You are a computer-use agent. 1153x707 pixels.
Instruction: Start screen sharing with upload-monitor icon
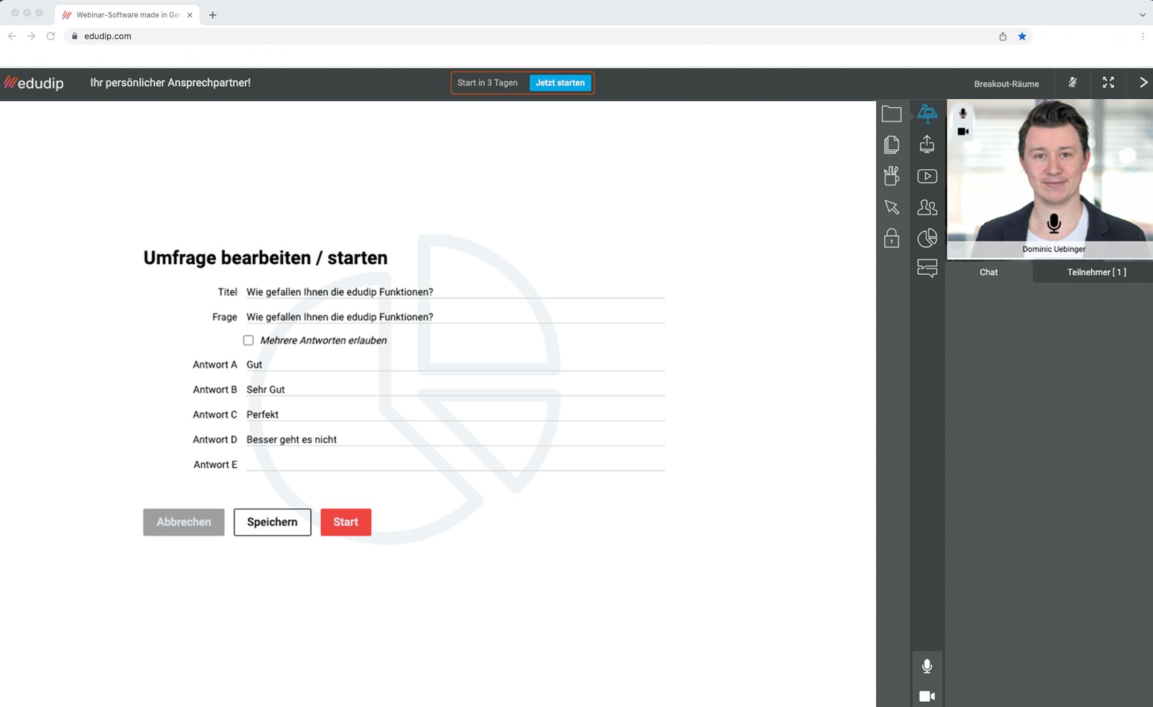[926, 145]
